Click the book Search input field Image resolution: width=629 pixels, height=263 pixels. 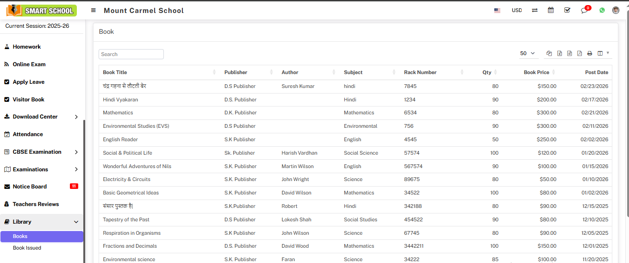(131, 54)
